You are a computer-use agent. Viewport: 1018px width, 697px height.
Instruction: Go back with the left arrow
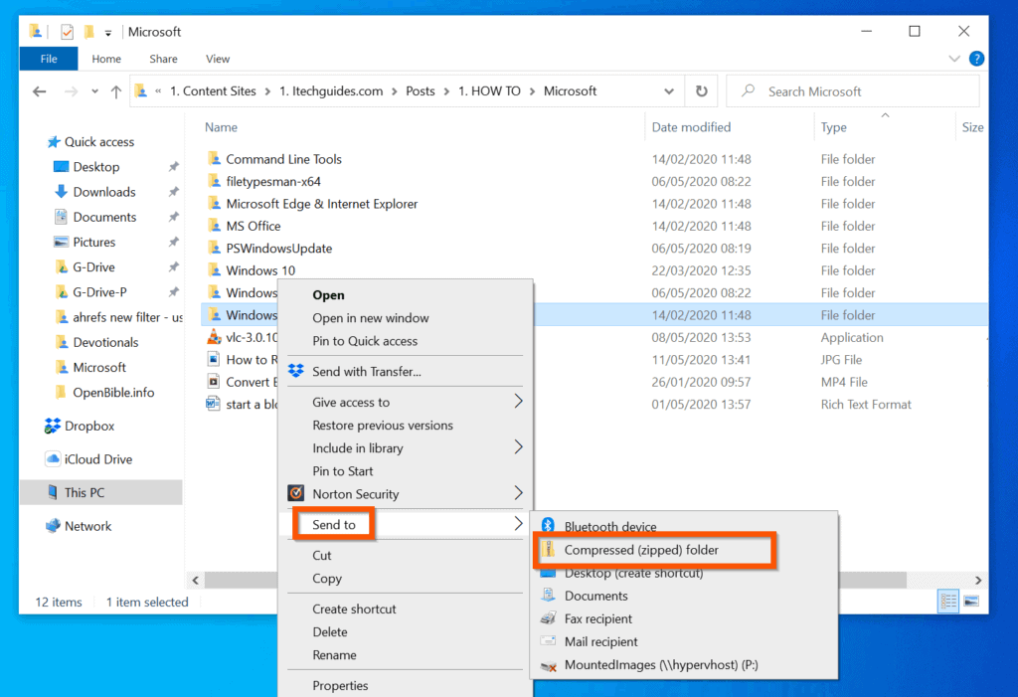point(40,91)
